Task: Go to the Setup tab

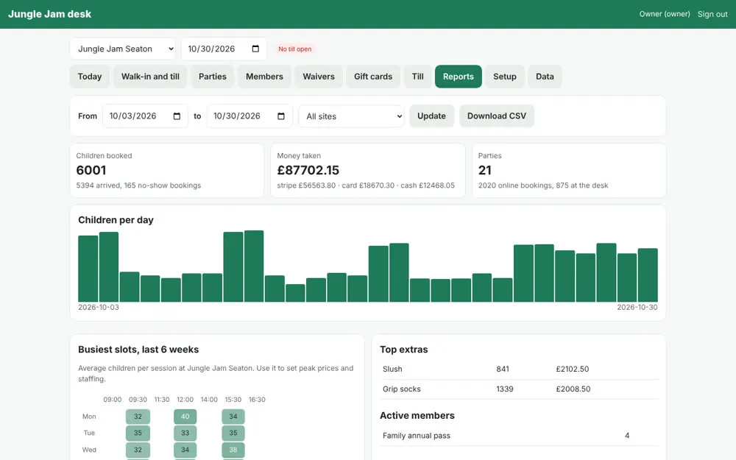Action: coord(505,77)
